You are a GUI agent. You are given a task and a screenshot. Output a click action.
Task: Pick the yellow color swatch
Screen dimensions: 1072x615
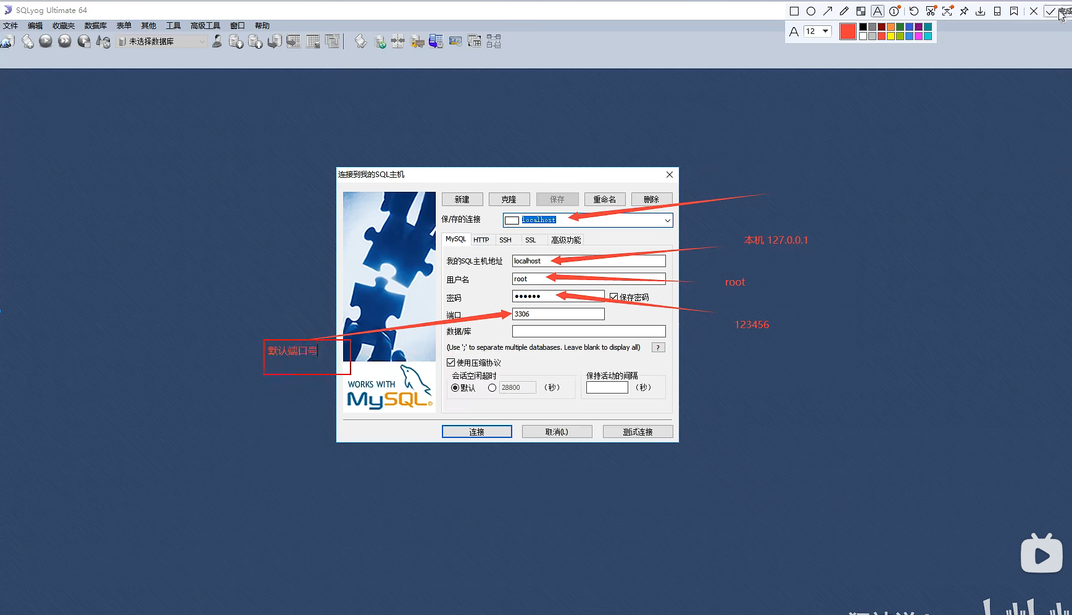(891, 36)
